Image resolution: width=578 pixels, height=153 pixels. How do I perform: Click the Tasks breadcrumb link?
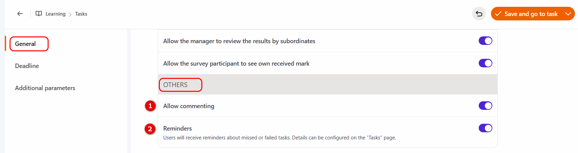[81, 14]
